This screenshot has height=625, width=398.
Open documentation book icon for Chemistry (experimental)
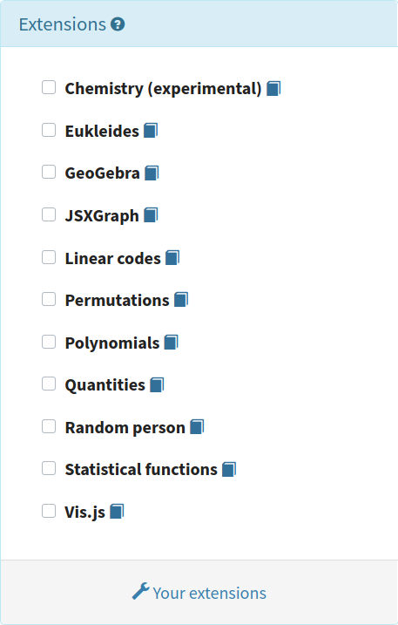(x=273, y=88)
